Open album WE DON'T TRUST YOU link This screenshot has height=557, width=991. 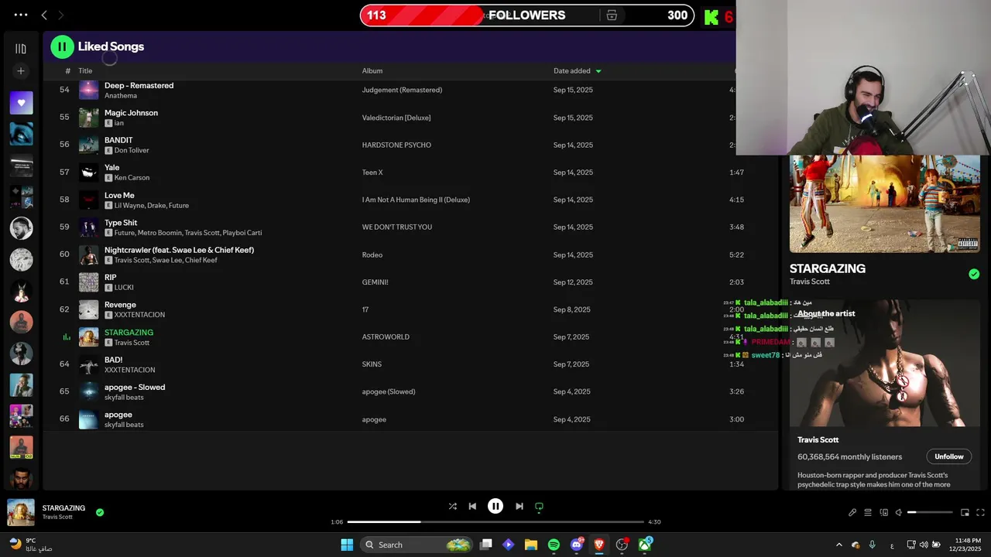tap(397, 227)
